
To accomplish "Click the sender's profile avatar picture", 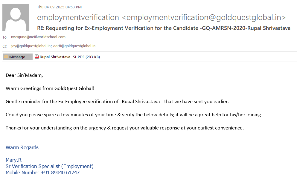I will 16,18.
